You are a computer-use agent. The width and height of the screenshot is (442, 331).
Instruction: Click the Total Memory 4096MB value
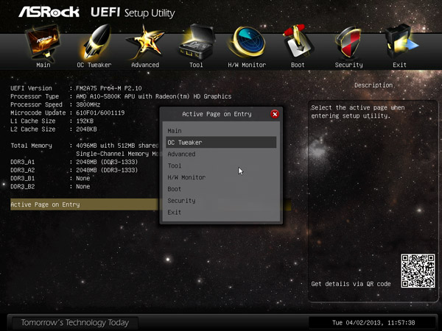117,146
